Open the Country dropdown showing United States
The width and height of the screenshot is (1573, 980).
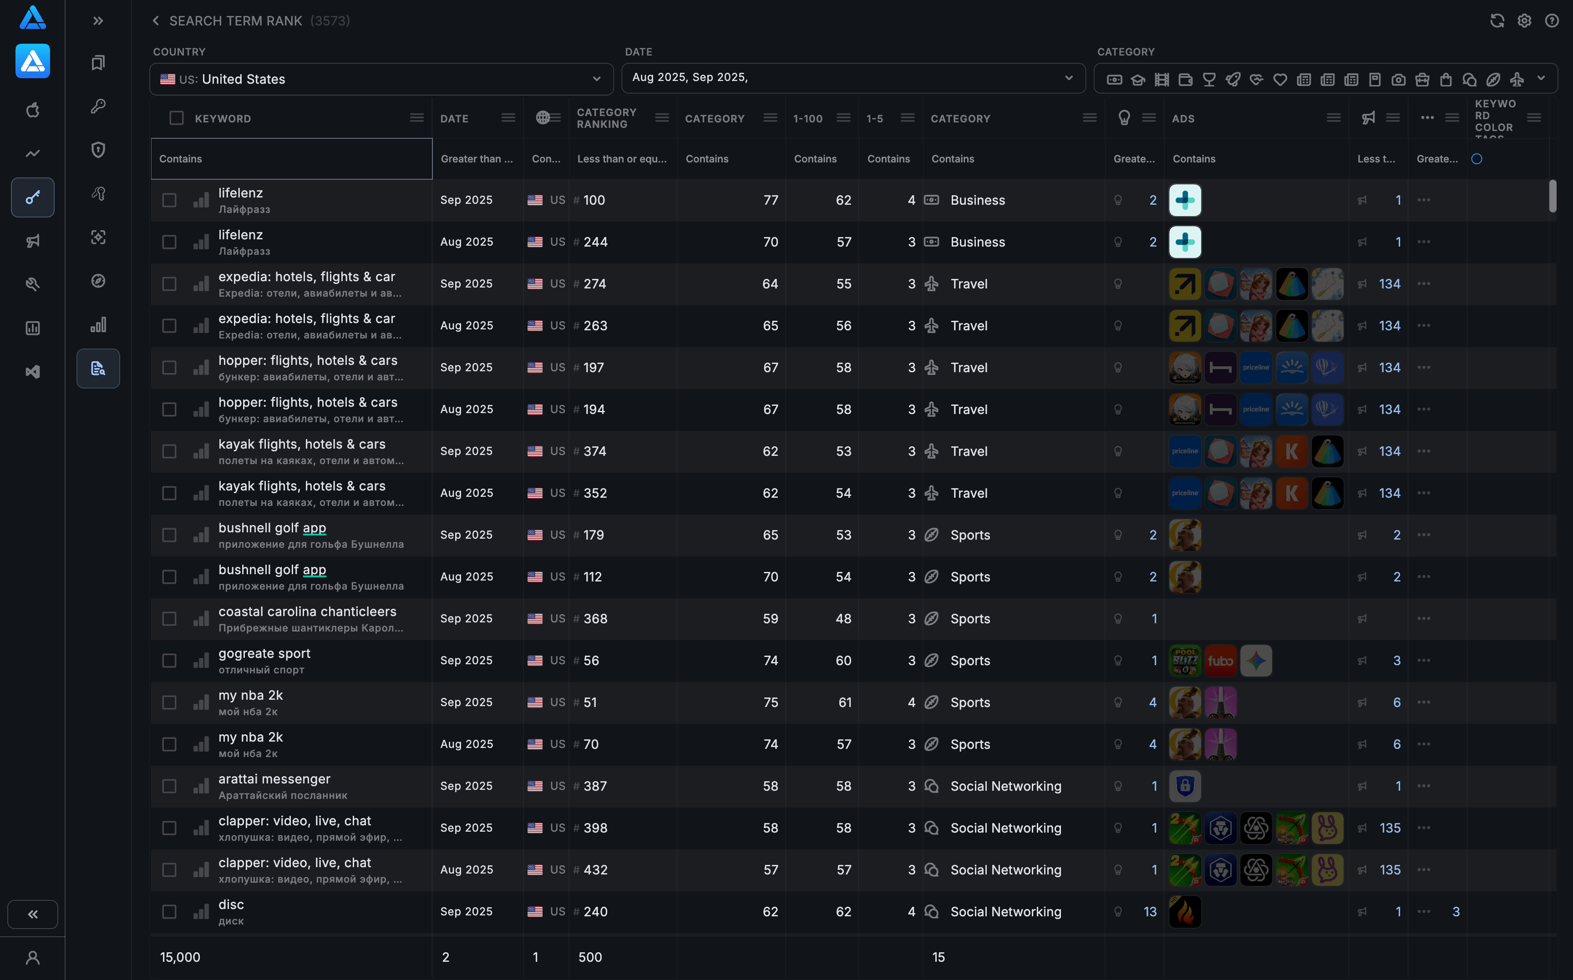point(381,79)
